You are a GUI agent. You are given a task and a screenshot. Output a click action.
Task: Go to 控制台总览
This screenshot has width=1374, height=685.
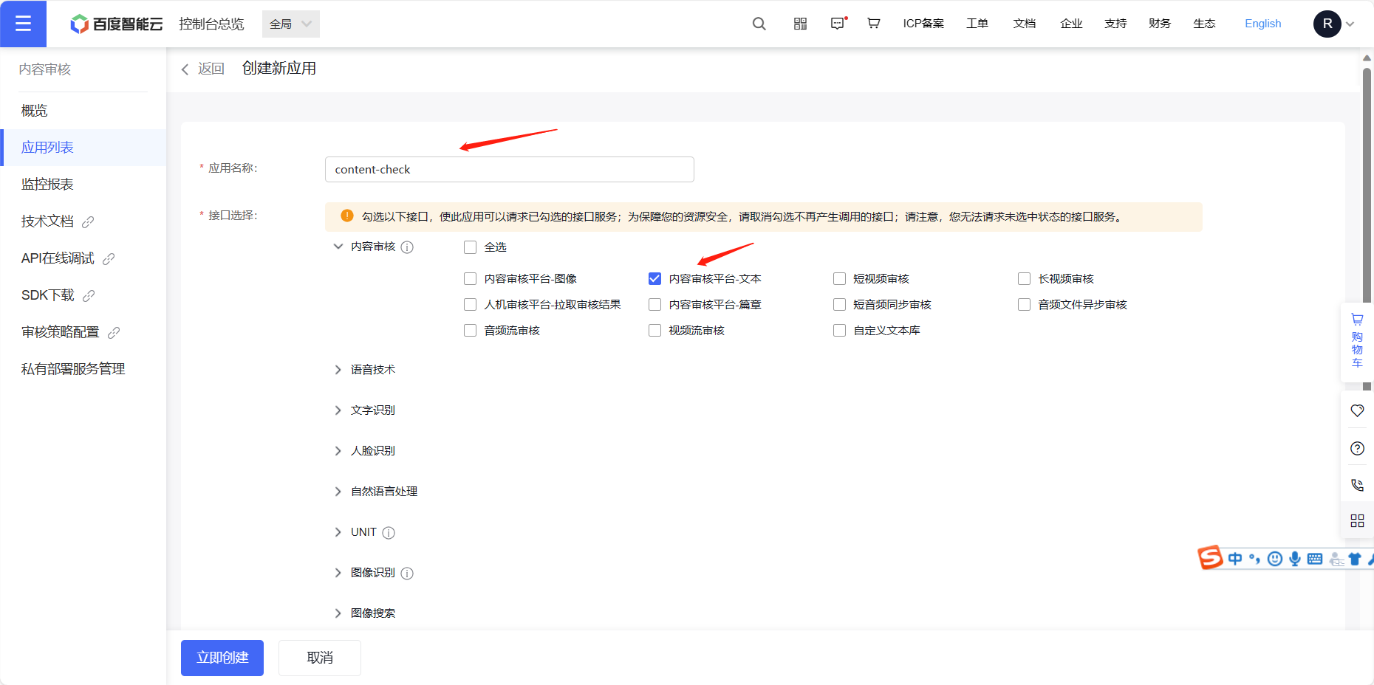211,24
